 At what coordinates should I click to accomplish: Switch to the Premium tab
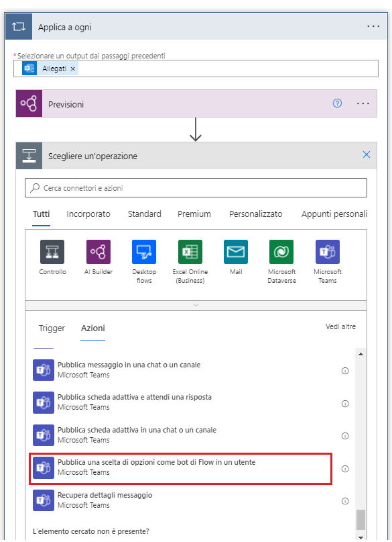(194, 214)
